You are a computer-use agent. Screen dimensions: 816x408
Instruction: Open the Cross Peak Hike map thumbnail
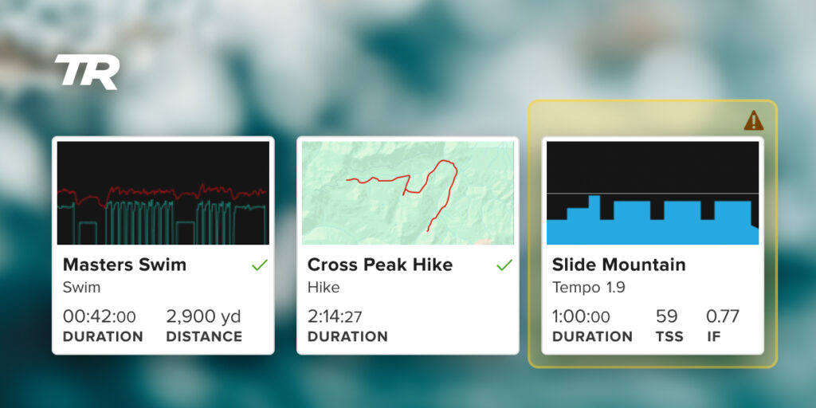[x=408, y=193]
